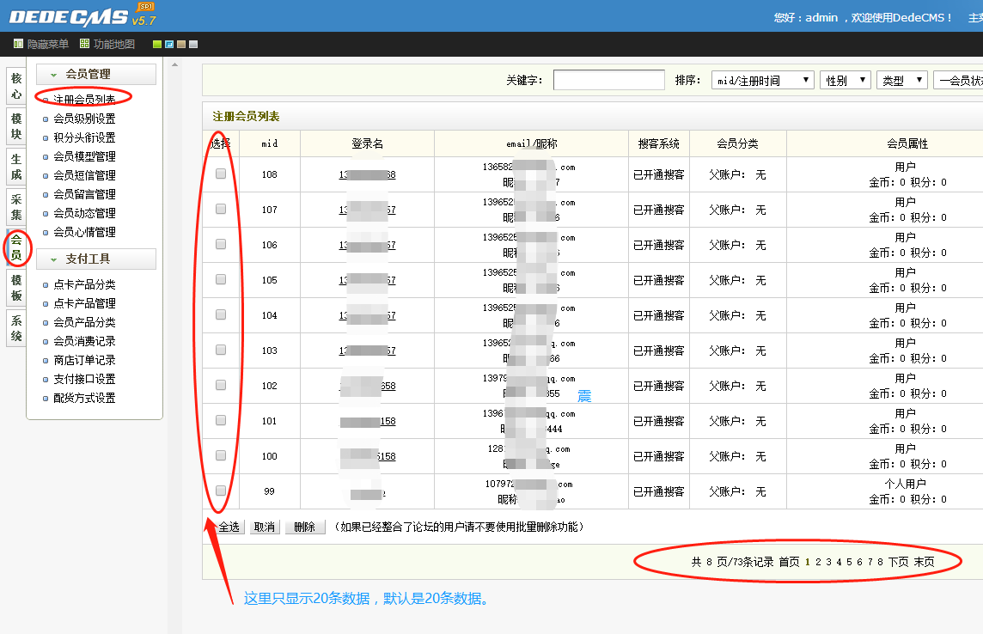Screen dimensions: 983x634
Task: Open 会员短信管理 menu item
Action: coord(84,175)
